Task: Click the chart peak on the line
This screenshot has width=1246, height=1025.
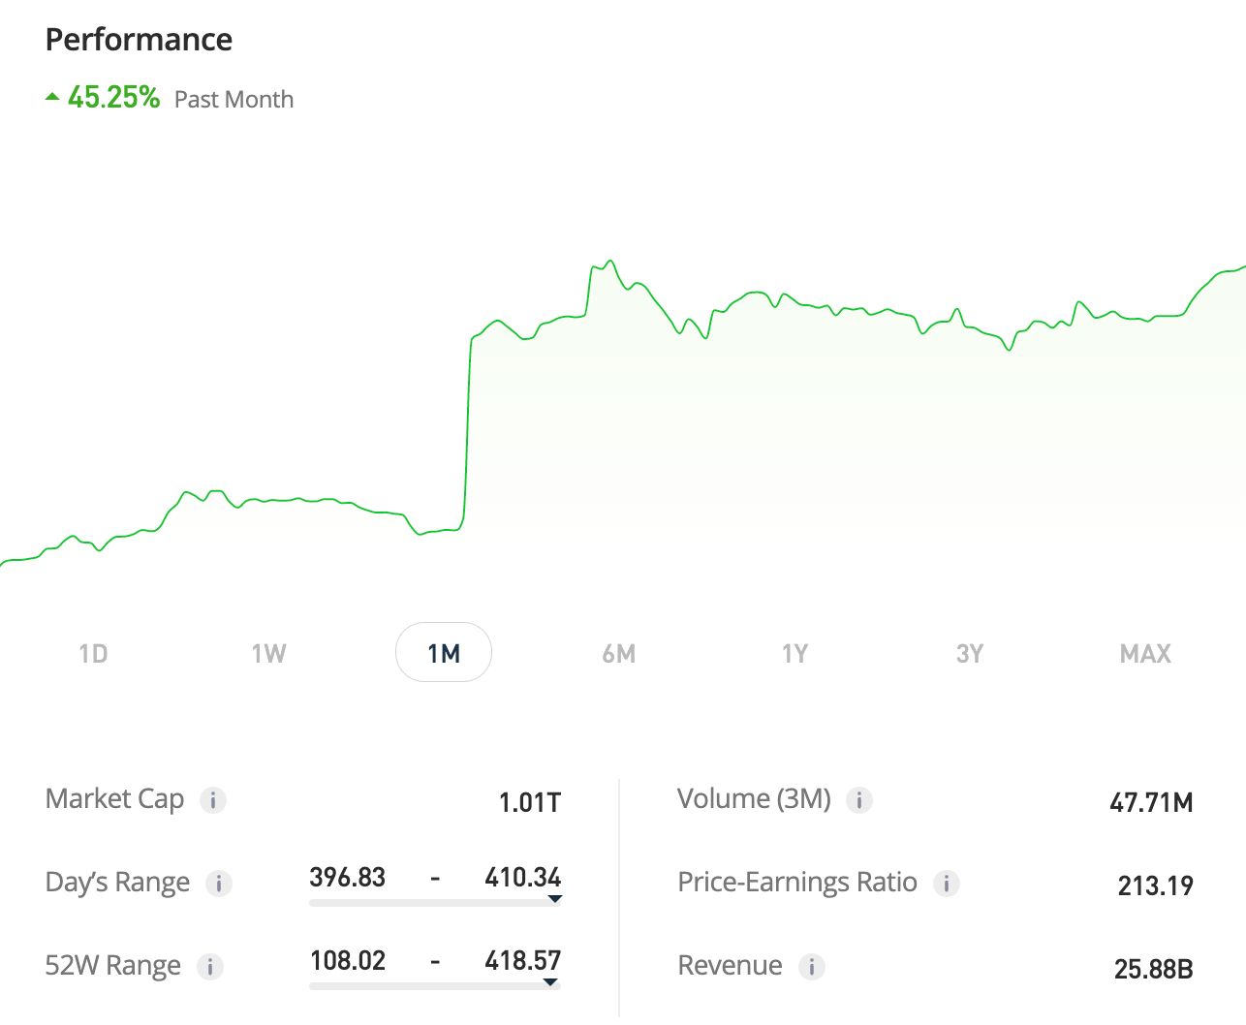Action: tap(609, 261)
